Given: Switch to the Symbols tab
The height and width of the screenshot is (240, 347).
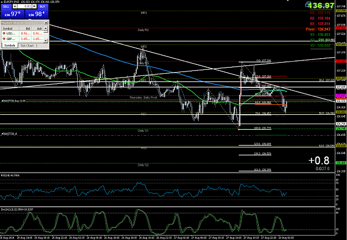Looking at the screenshot, I should click(x=10, y=45).
